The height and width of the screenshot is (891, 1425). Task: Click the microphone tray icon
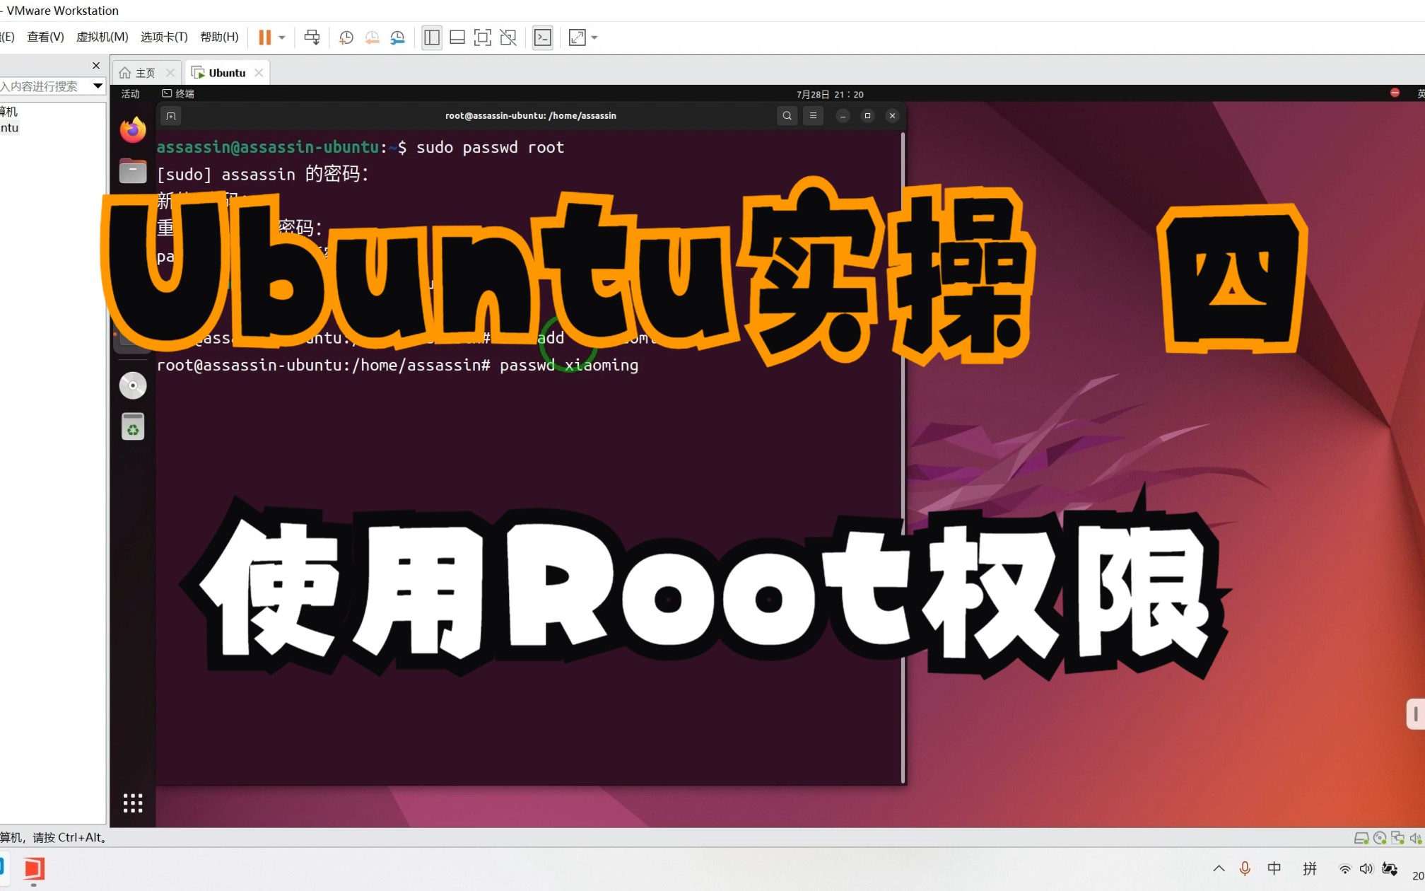1245,868
